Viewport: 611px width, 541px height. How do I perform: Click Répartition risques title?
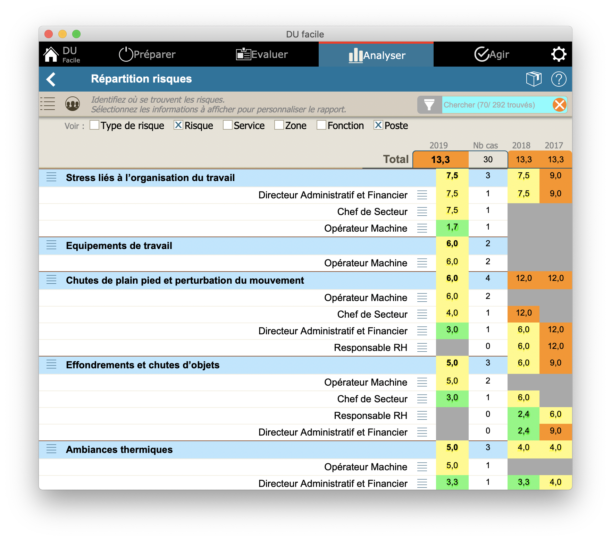pyautogui.click(x=141, y=79)
